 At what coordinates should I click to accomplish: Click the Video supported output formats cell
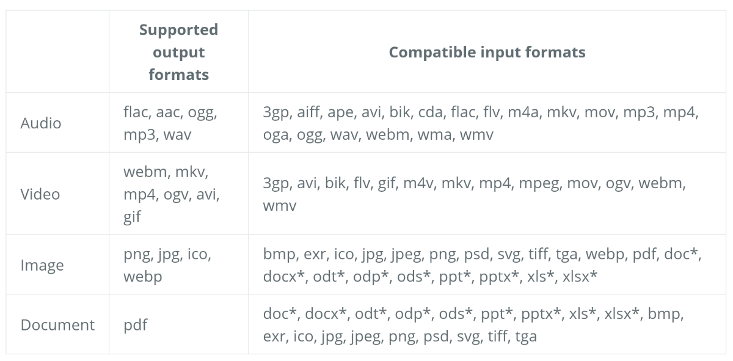point(170,194)
